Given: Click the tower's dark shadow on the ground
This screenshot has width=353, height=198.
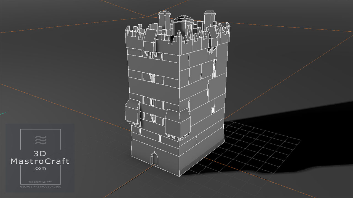Looking at the screenshot, I should [276, 121].
